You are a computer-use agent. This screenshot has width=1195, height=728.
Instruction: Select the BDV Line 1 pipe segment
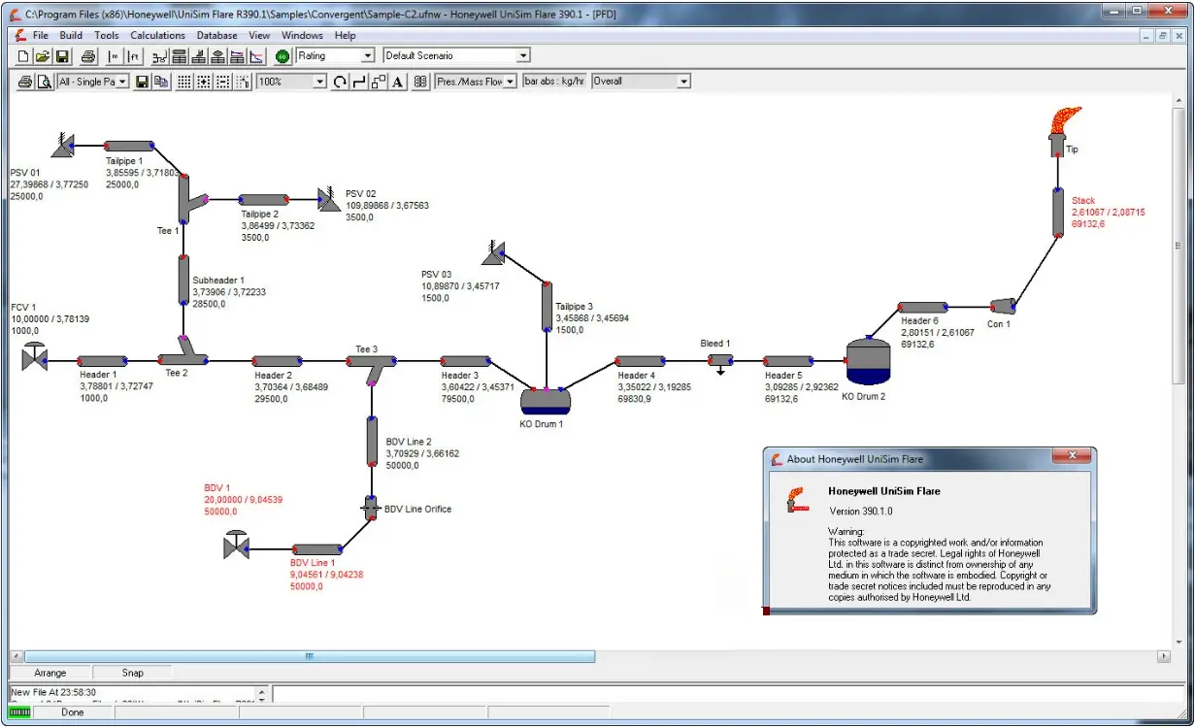(317, 549)
